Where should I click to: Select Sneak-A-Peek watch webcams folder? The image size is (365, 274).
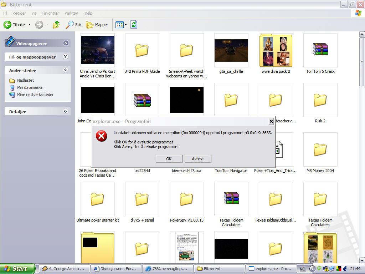[x=187, y=50]
